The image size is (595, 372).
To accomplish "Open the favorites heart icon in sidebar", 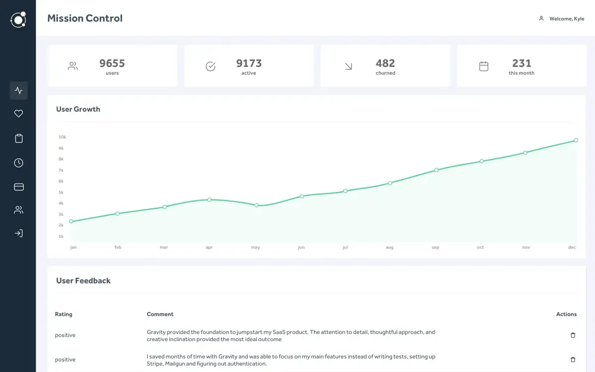I will point(18,113).
